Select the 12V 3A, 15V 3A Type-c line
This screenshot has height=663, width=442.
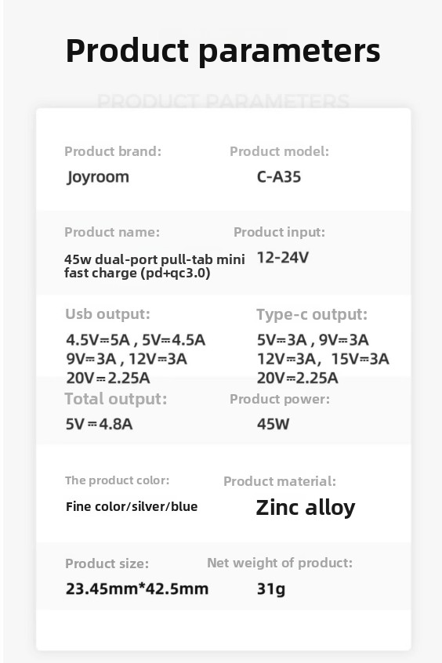[x=323, y=359]
